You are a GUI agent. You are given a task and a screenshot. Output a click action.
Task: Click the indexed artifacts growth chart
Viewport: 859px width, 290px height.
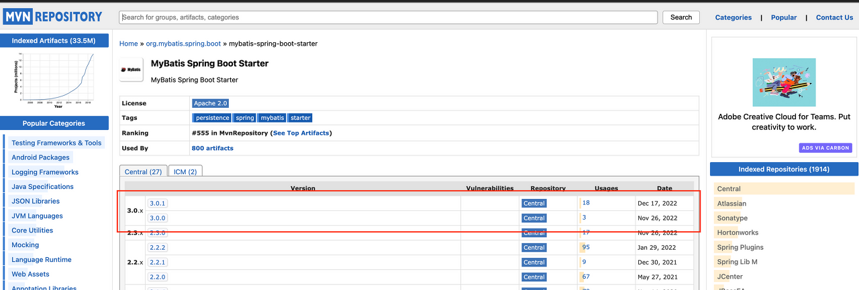54,80
